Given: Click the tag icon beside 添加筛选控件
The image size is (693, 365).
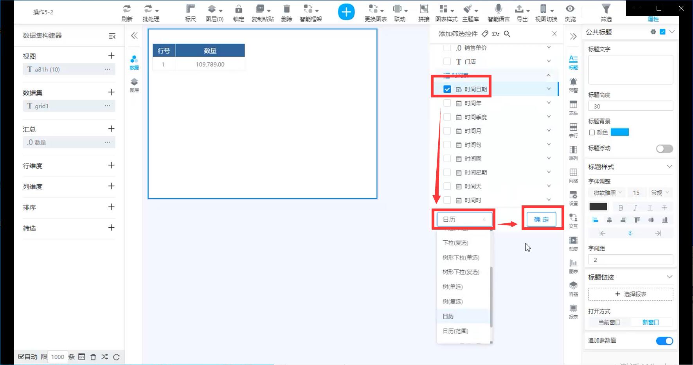Looking at the screenshot, I should 485,34.
